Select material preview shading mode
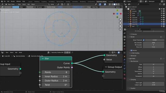Viewport: 166px width, 93px height. tap(116, 4)
